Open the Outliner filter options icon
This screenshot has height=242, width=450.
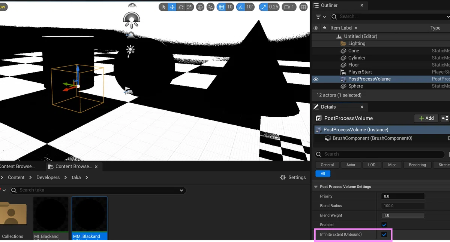[320, 17]
